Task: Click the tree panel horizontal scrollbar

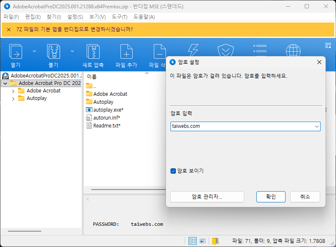Action: point(25,231)
